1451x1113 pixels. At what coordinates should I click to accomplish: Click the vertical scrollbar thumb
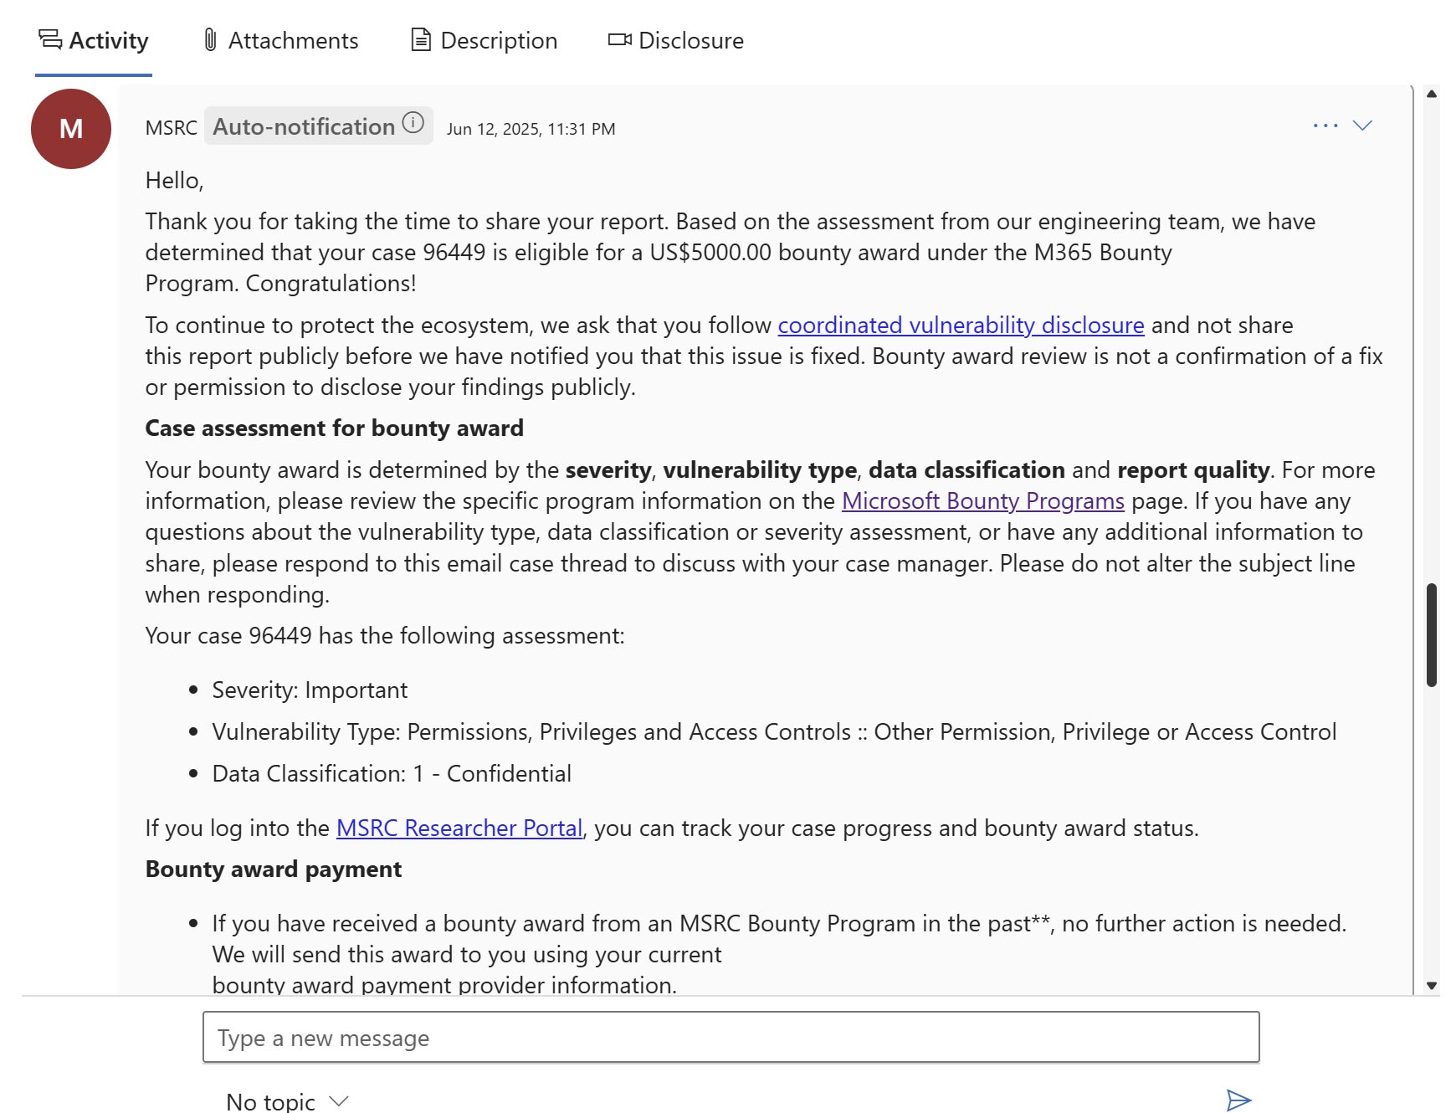pyautogui.click(x=1432, y=636)
